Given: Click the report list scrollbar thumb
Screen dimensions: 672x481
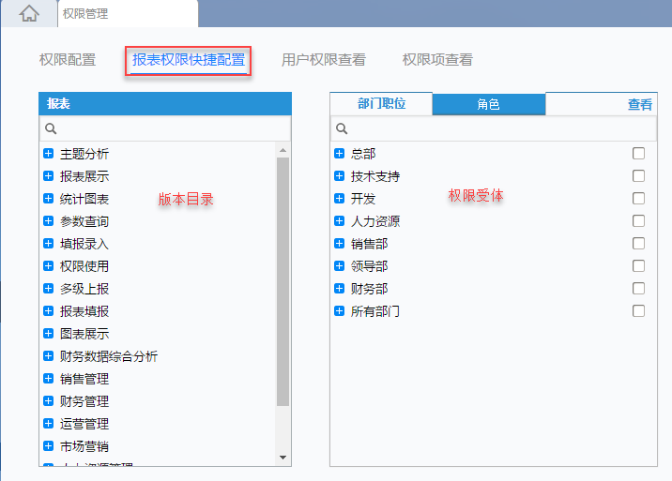Looking at the screenshot, I should 283,281.
